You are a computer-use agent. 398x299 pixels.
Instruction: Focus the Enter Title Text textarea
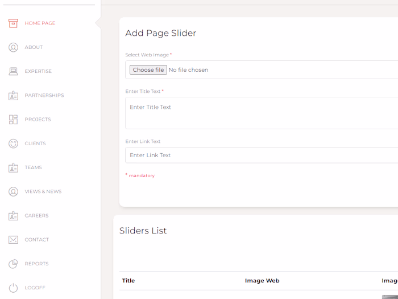click(262, 113)
